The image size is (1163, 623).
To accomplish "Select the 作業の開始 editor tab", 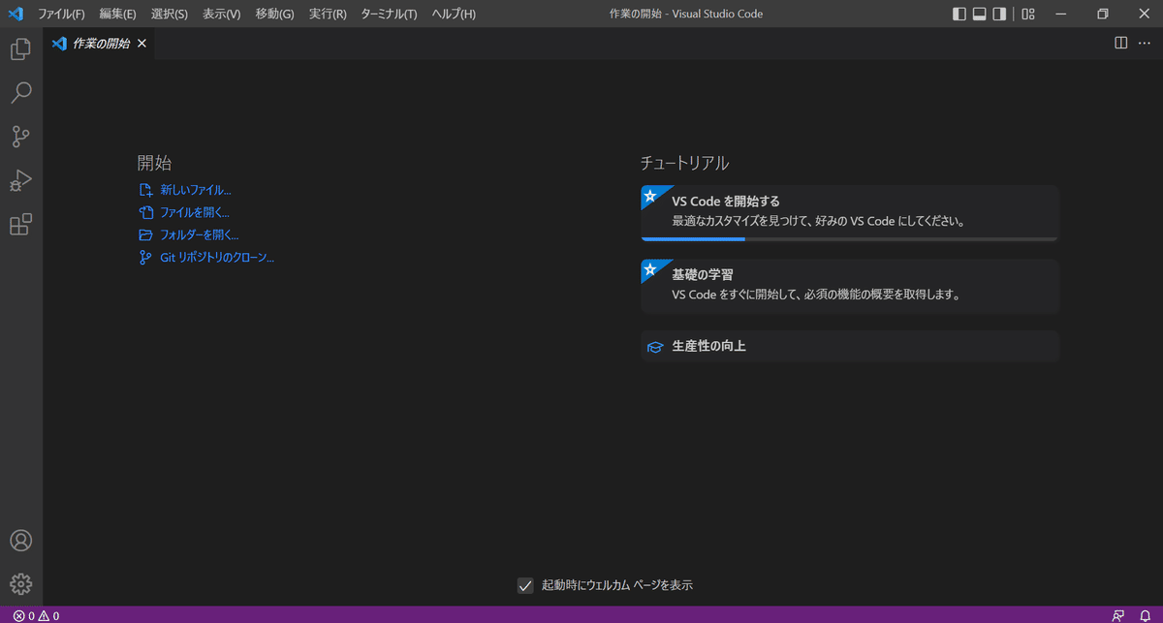I will (x=99, y=44).
